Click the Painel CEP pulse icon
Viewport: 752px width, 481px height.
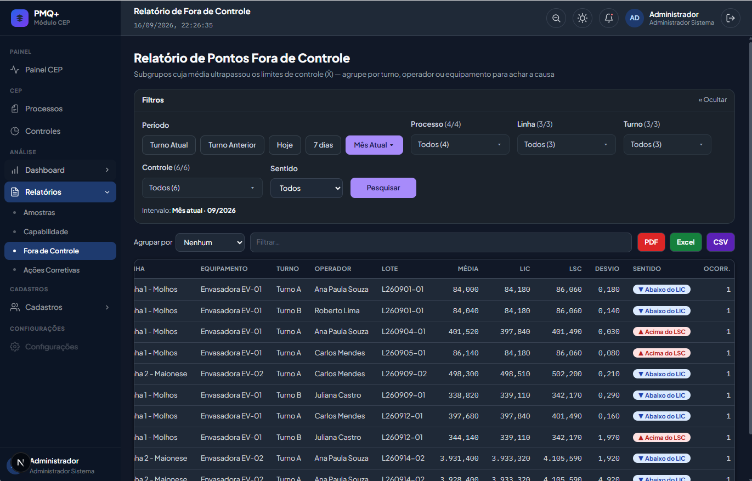pyautogui.click(x=15, y=70)
